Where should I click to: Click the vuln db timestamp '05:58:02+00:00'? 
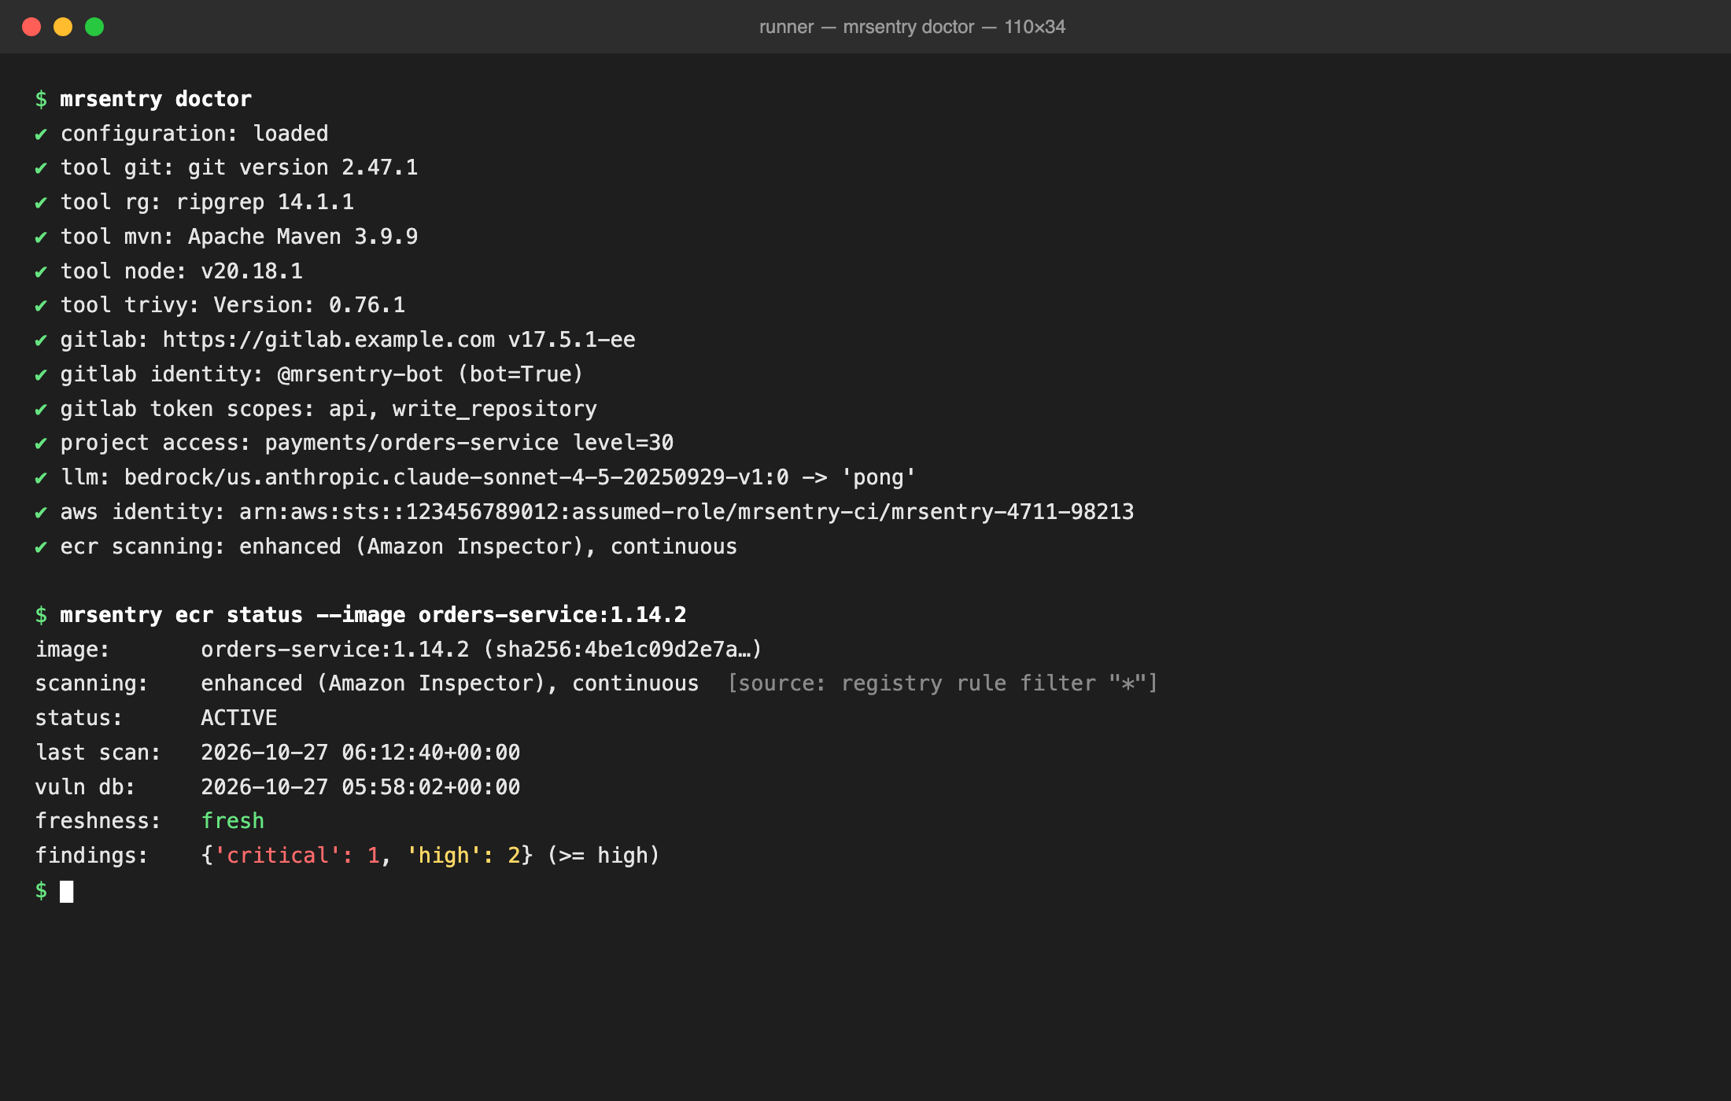[430, 787]
